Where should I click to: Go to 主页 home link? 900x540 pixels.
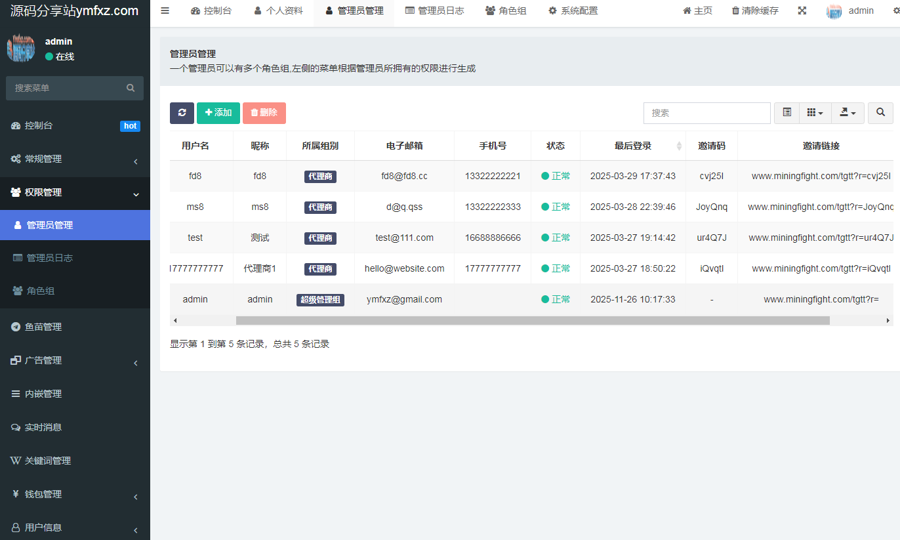697,10
